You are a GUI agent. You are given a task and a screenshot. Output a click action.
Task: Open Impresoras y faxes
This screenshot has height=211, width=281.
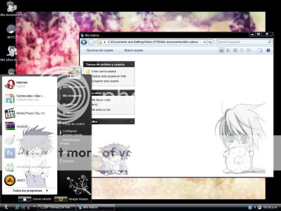point(71,142)
